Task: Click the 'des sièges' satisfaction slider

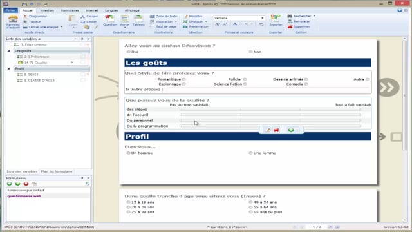Action: point(270,110)
